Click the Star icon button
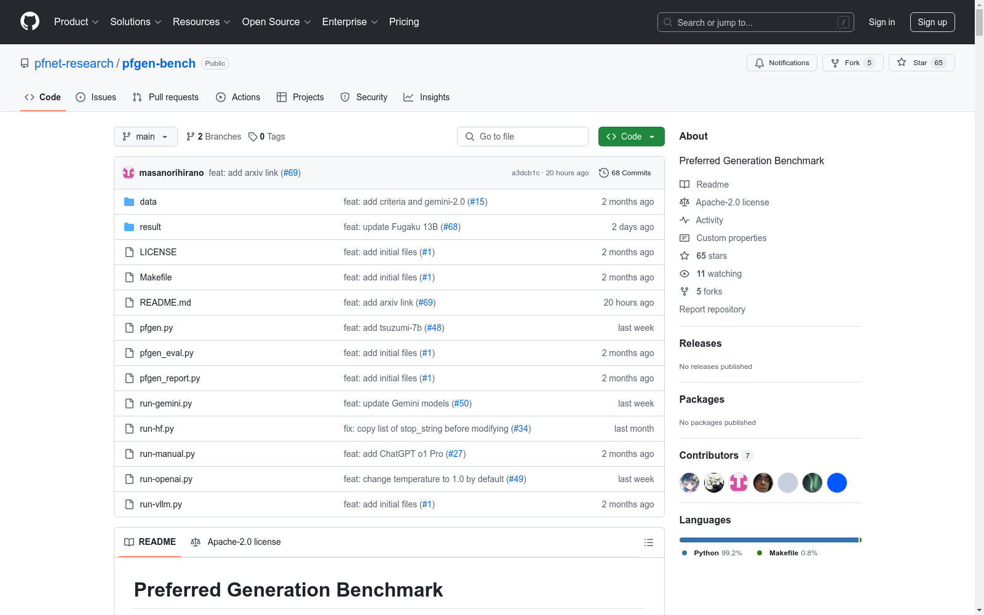Screen dimensions: 984x615 coord(921,63)
